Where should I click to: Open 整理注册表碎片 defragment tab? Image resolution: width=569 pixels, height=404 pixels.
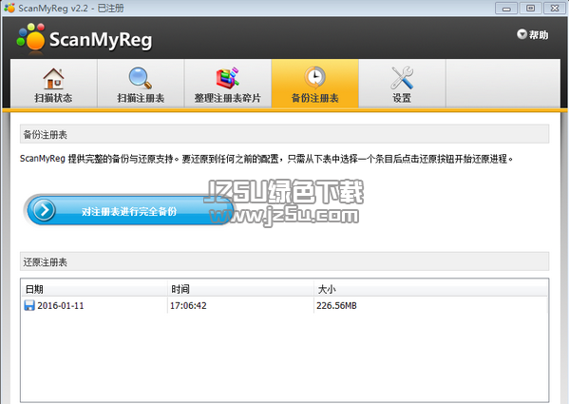(228, 84)
